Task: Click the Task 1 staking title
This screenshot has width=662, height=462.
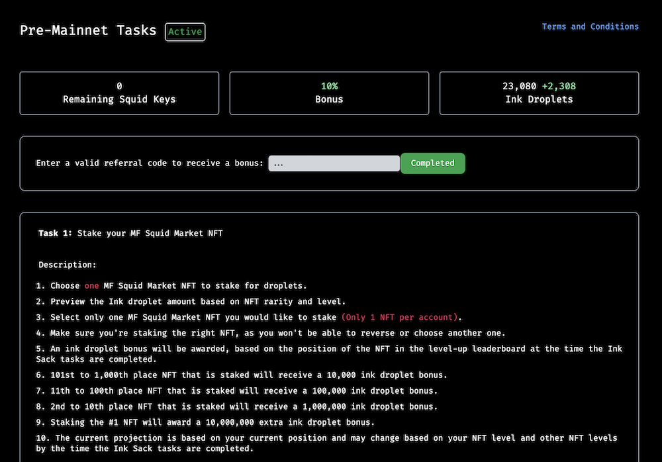Action: tap(130, 233)
